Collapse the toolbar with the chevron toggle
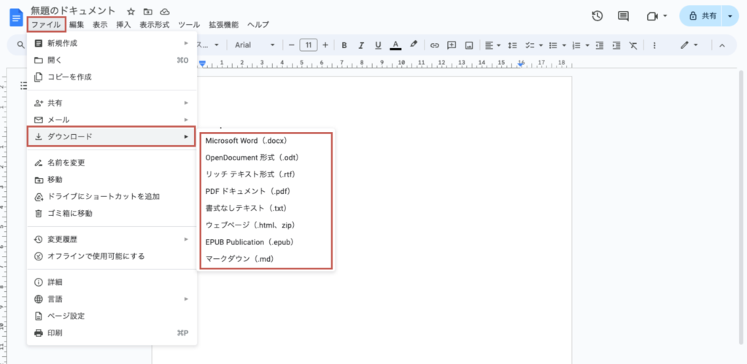The width and height of the screenshot is (747, 364). [x=722, y=45]
